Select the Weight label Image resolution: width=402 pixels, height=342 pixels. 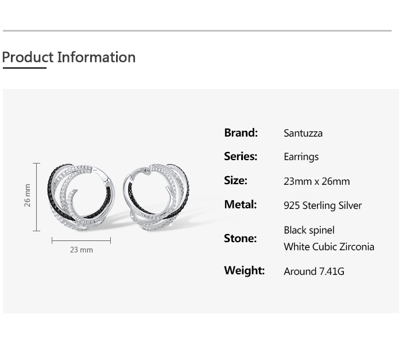(x=244, y=270)
